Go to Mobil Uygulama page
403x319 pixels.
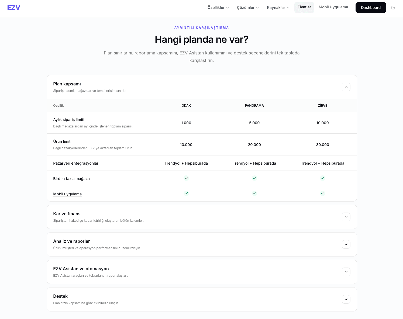click(x=333, y=7)
